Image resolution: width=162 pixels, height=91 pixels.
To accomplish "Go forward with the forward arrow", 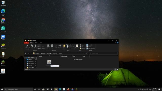I will pyautogui.click(x=28, y=53).
